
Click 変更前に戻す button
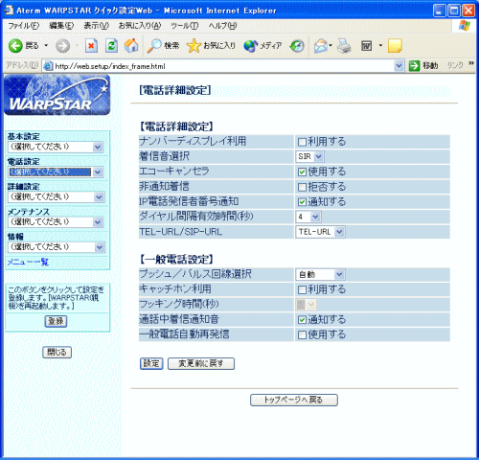[201, 363]
